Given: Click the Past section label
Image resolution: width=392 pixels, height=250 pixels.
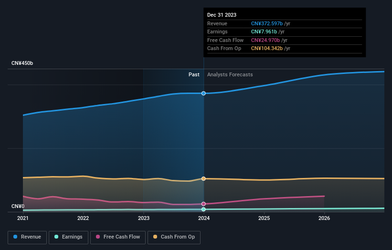Looking at the screenshot, I should (x=194, y=74).
